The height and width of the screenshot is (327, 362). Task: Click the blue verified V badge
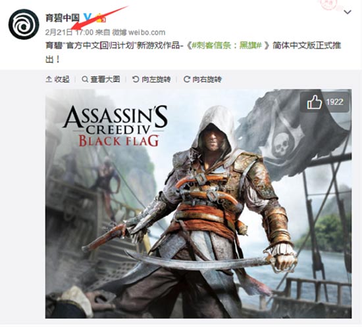click(88, 17)
